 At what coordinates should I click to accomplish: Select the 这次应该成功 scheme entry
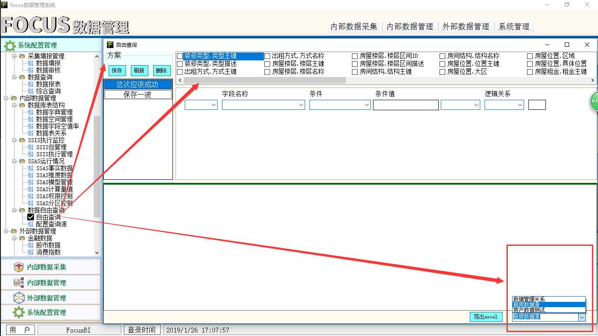click(138, 85)
